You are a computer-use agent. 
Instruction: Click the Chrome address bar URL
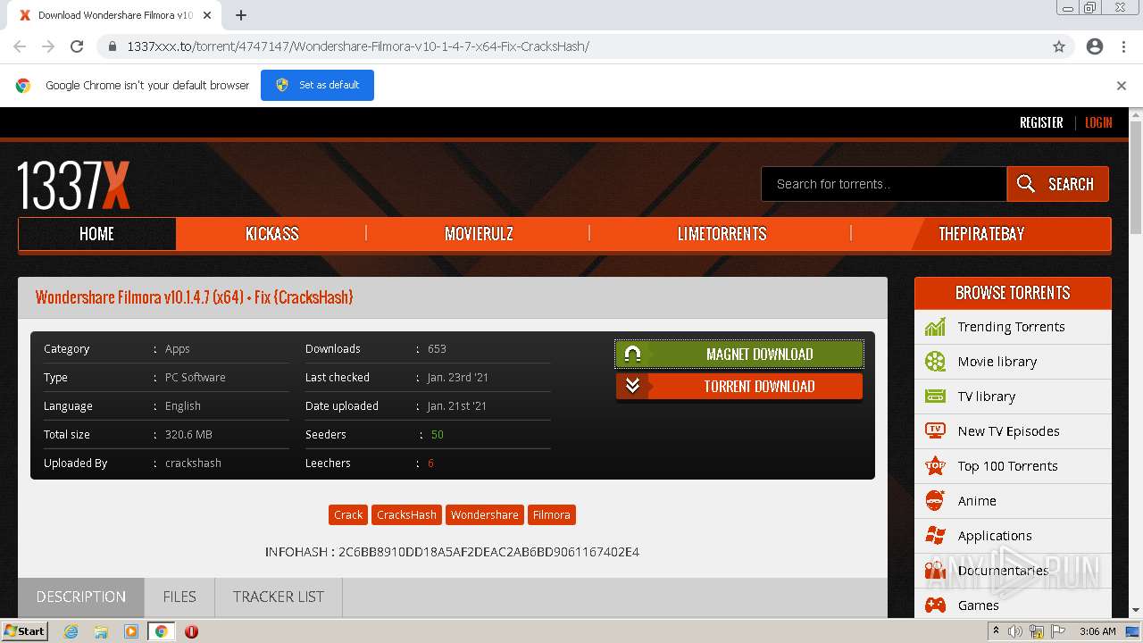(x=358, y=46)
